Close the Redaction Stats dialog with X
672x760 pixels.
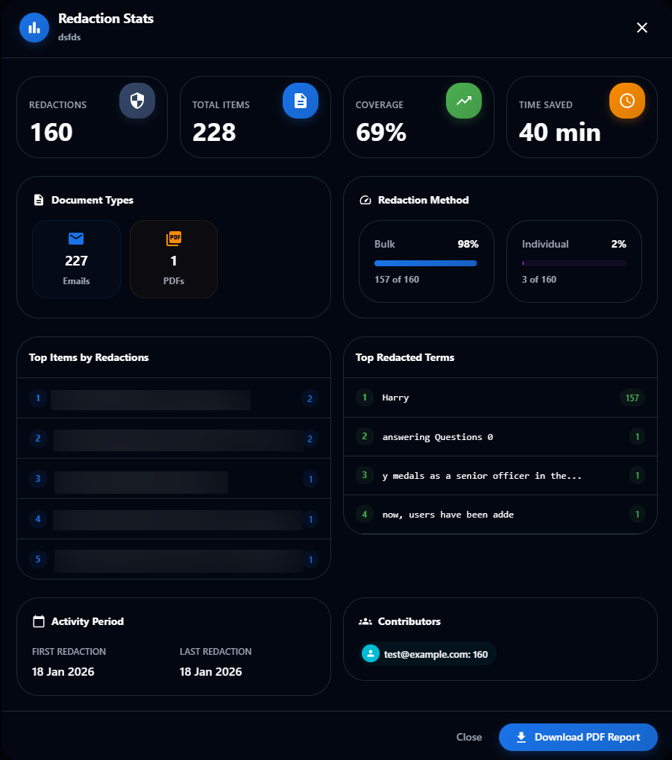tap(642, 28)
